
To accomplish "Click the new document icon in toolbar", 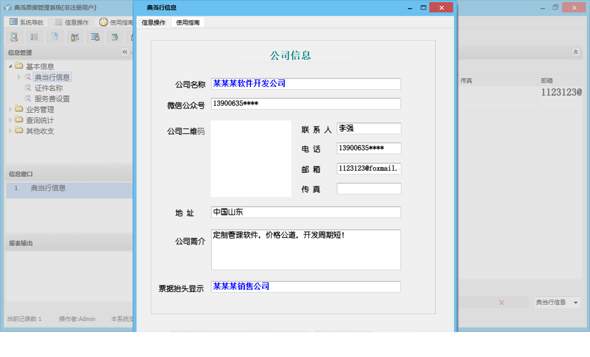I will pyautogui.click(x=55, y=37).
